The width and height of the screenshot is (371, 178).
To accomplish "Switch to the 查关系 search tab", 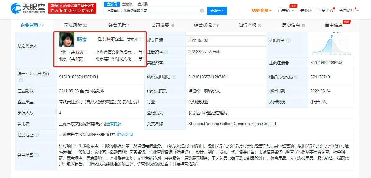I will (x=143, y=4).
